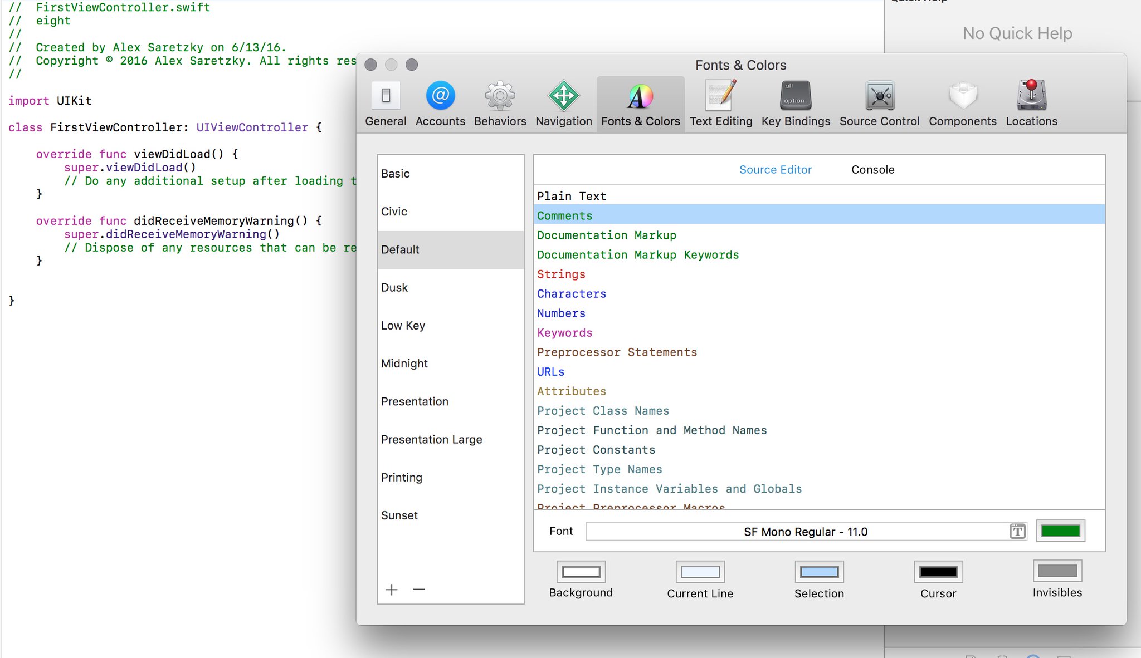Image resolution: width=1141 pixels, height=658 pixels.
Task: Open the Navigation preferences icon
Action: point(563,97)
